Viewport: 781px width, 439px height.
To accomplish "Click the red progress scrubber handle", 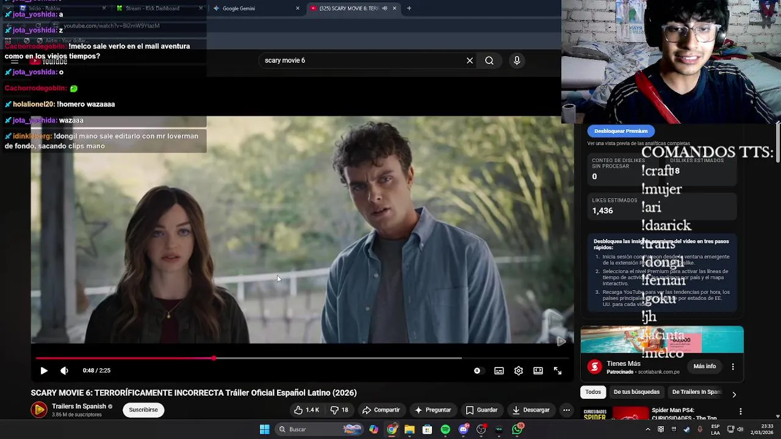I will 214,358.
